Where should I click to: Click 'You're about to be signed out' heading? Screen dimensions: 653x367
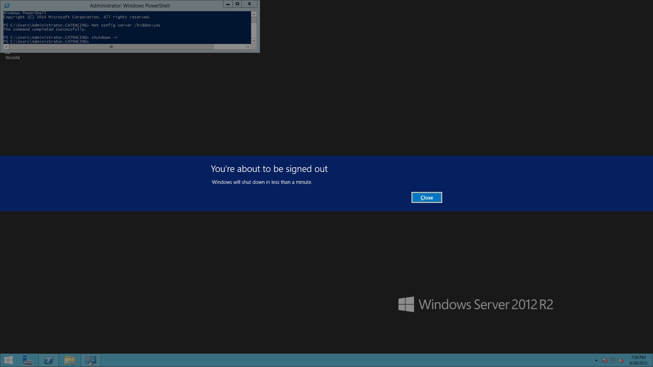tap(269, 169)
